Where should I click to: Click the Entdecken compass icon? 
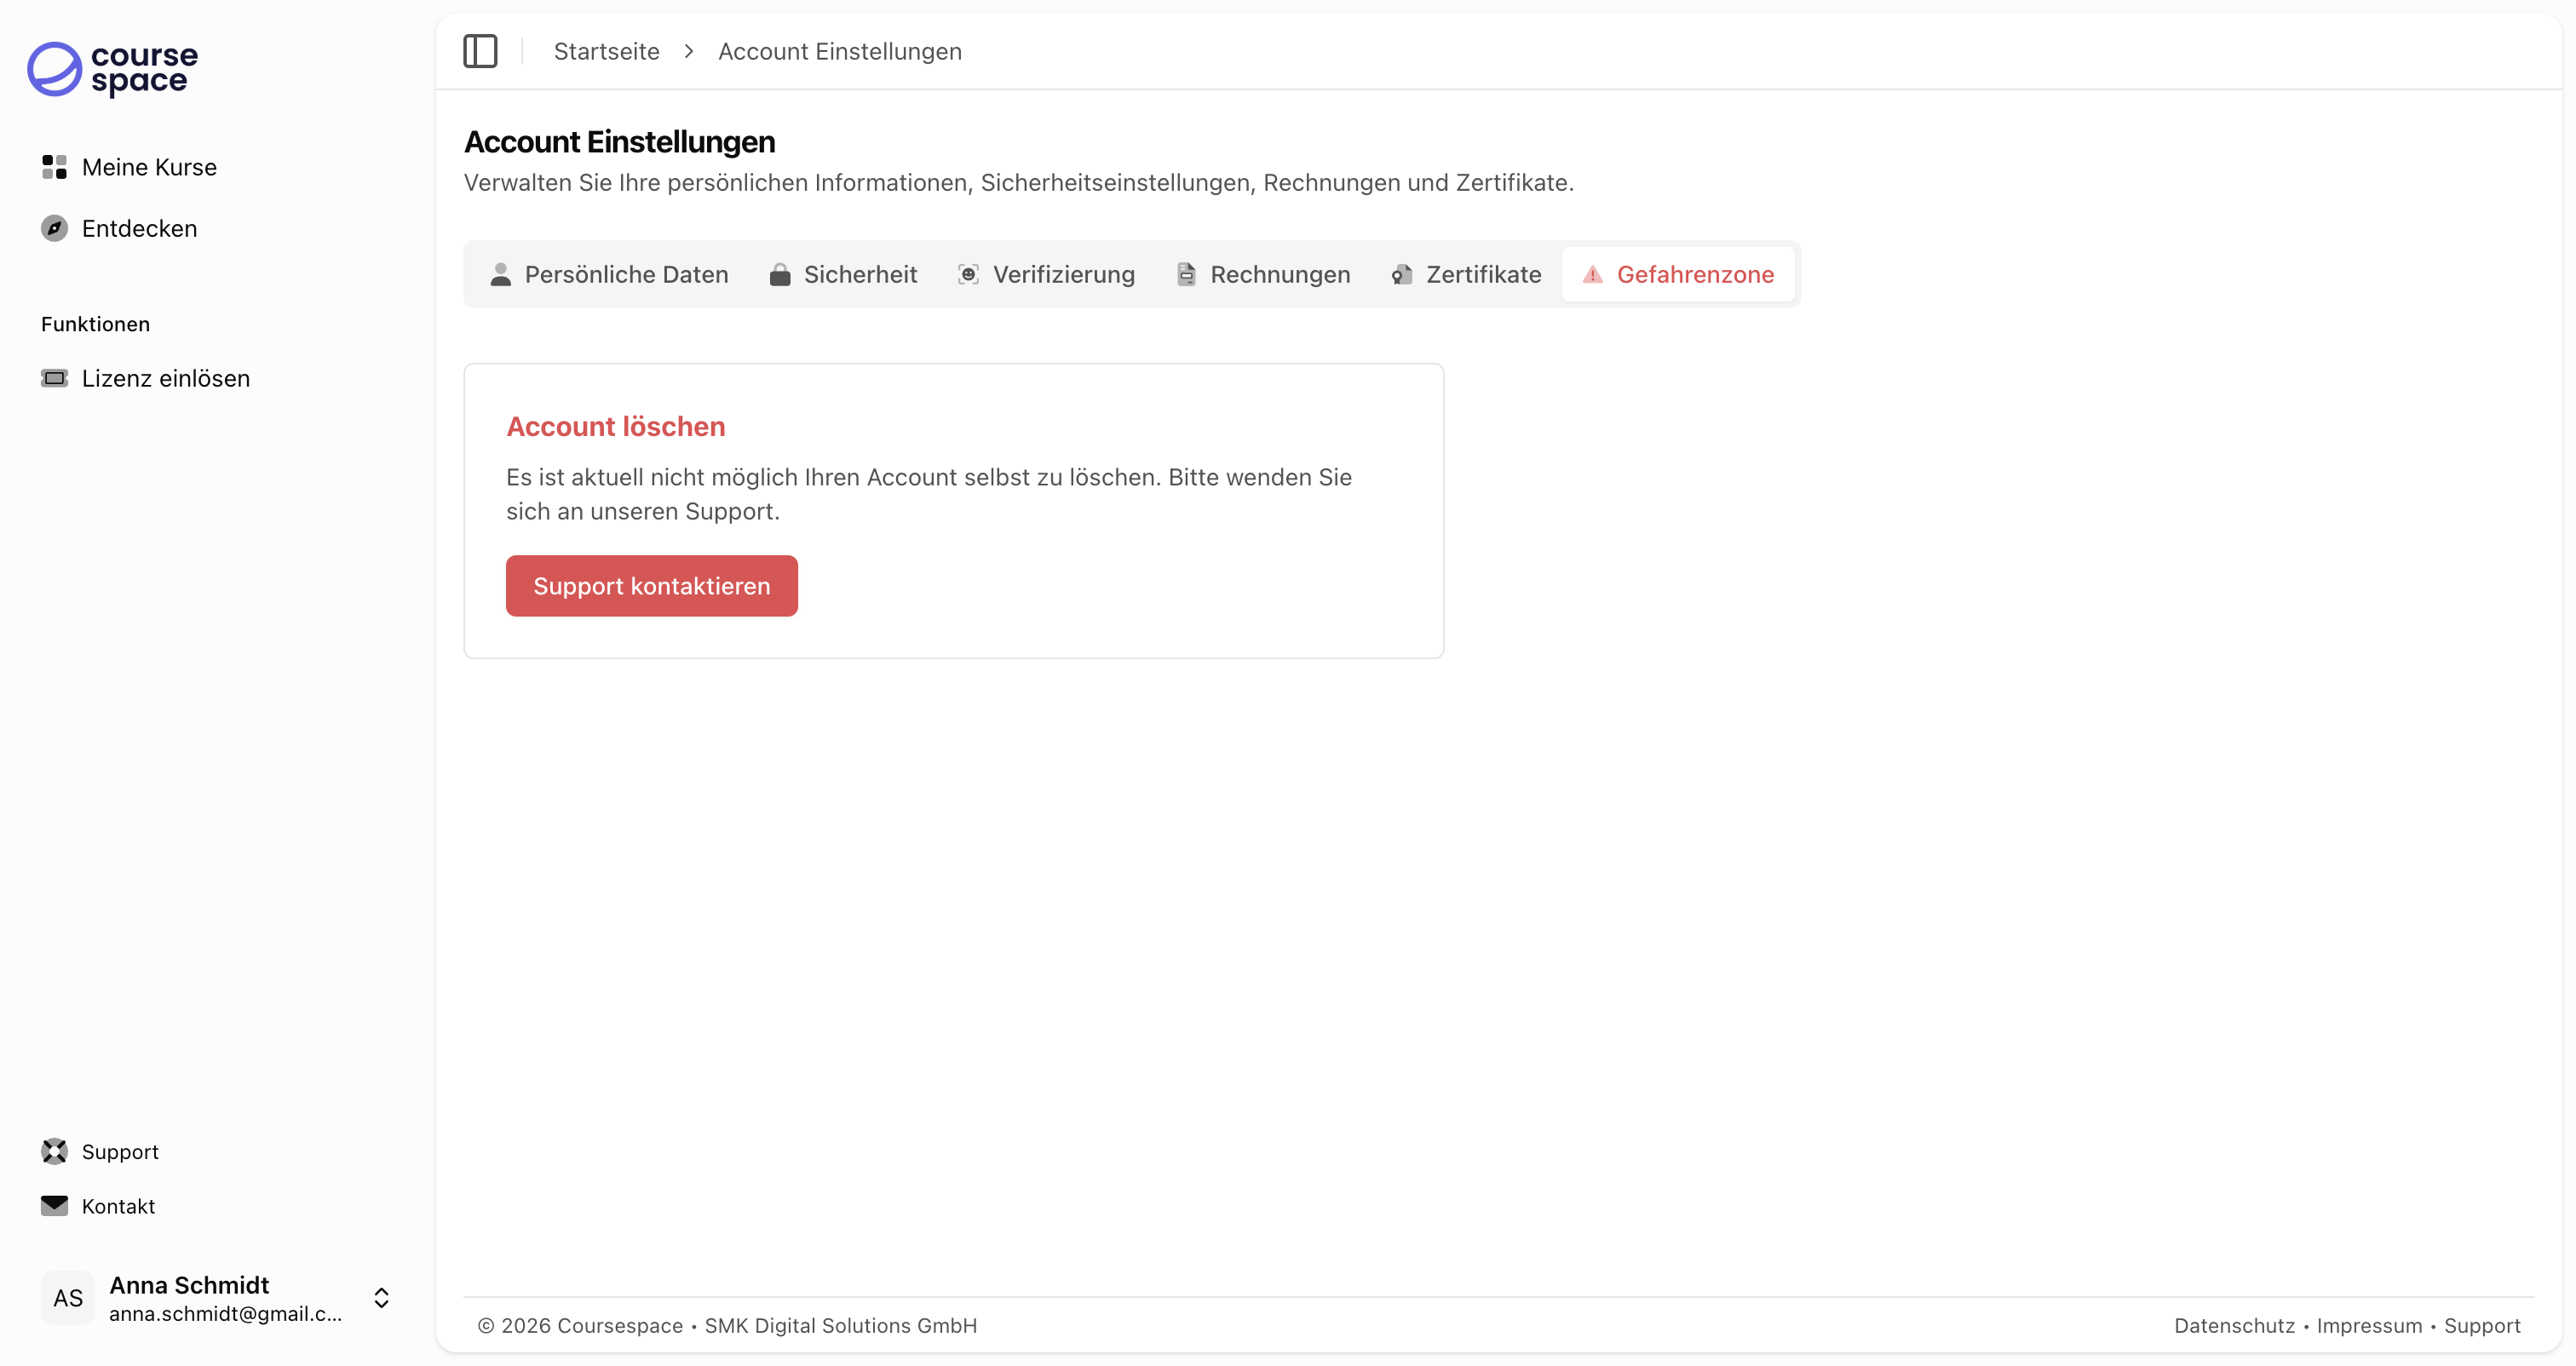[54, 228]
